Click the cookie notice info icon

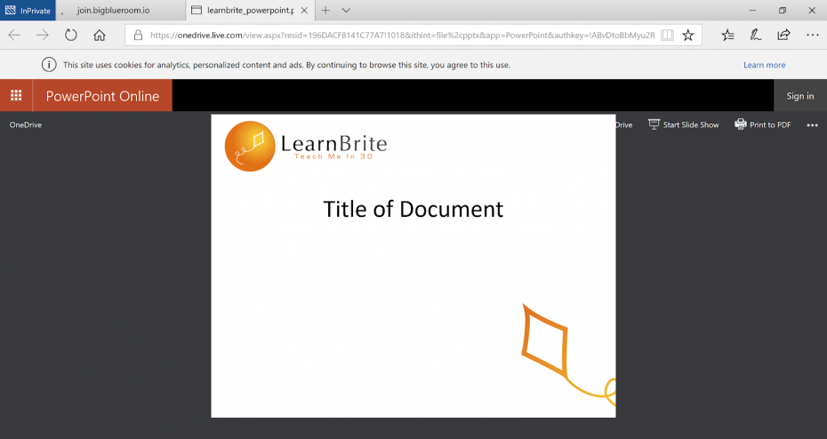coord(49,65)
